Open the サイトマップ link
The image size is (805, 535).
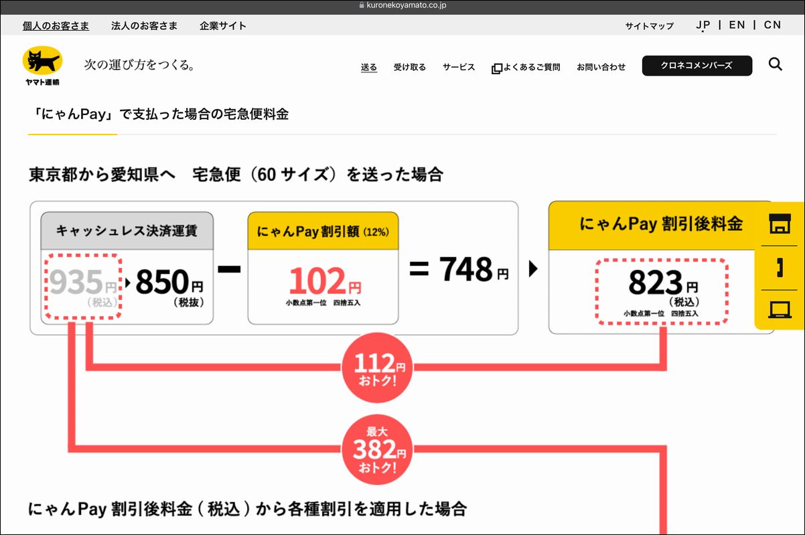point(650,26)
